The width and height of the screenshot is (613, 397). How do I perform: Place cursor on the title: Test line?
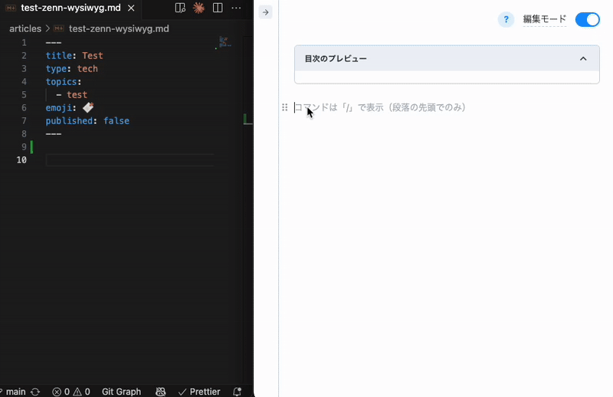click(x=74, y=55)
